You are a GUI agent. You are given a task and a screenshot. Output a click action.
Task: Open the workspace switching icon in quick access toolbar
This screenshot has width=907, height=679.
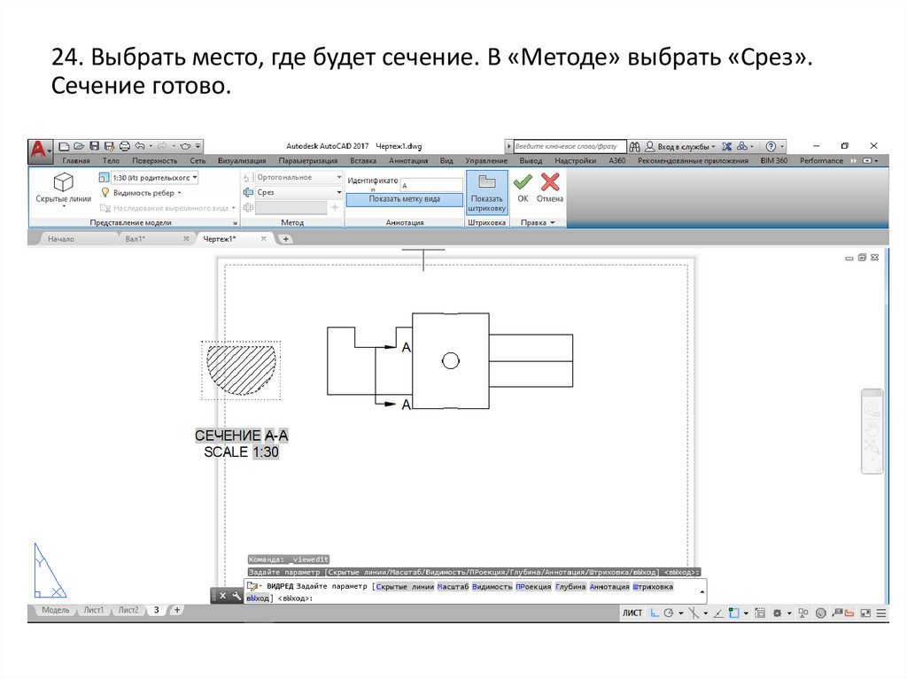[185, 146]
